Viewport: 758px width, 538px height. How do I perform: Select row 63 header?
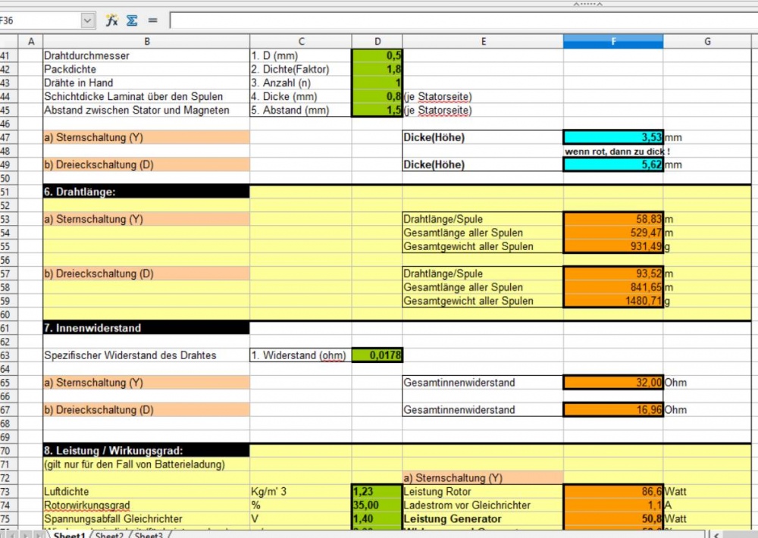pos(8,355)
